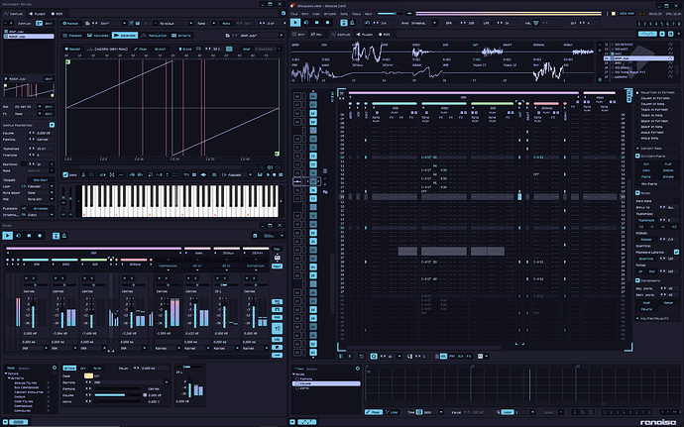This screenshot has height=427, width=684.
Task: Click stop in the Mixer window
Action: tap(29, 236)
